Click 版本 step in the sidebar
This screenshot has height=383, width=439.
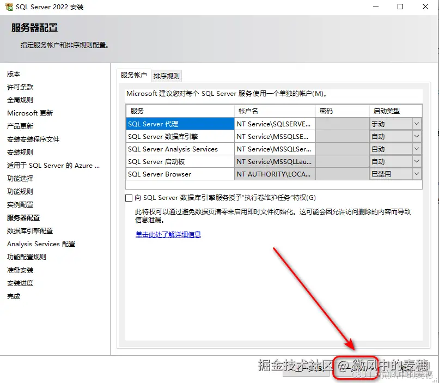[14, 74]
